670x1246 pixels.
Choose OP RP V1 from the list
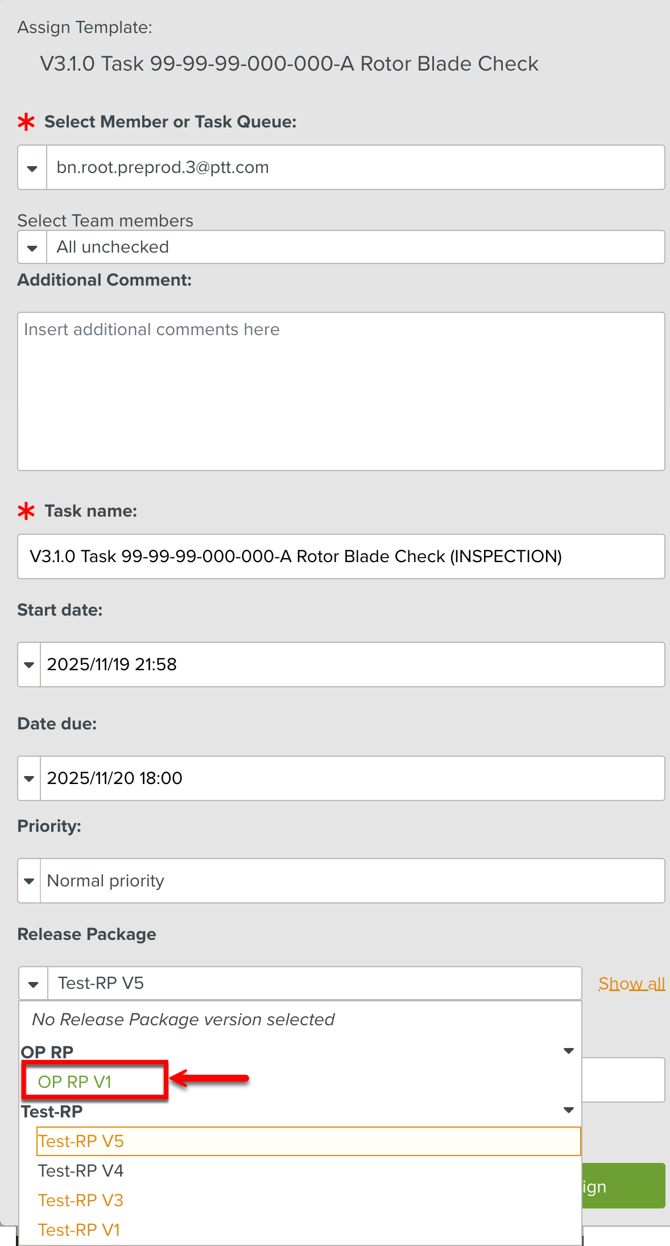(x=75, y=1082)
